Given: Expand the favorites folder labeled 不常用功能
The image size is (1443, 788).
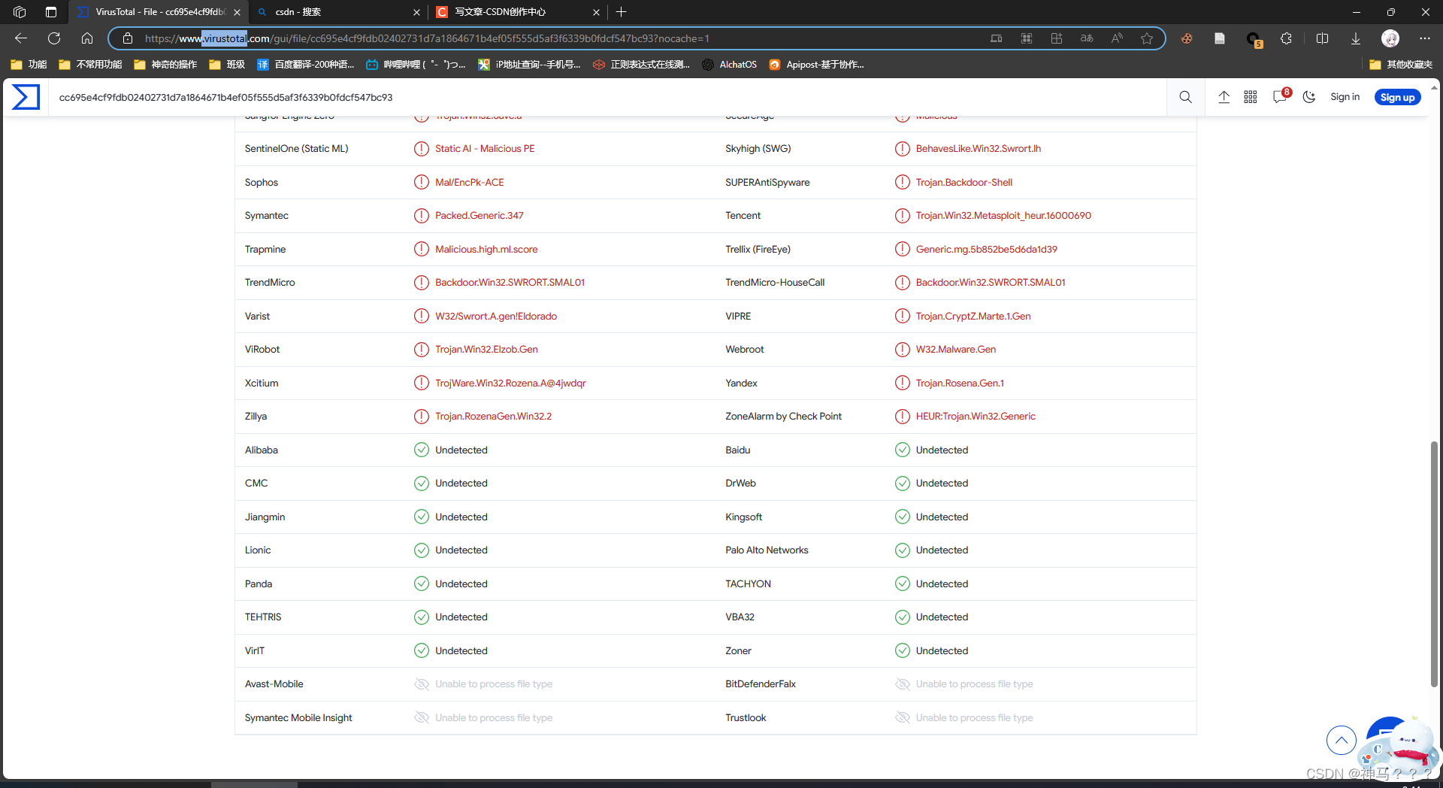Looking at the screenshot, I should click(89, 65).
